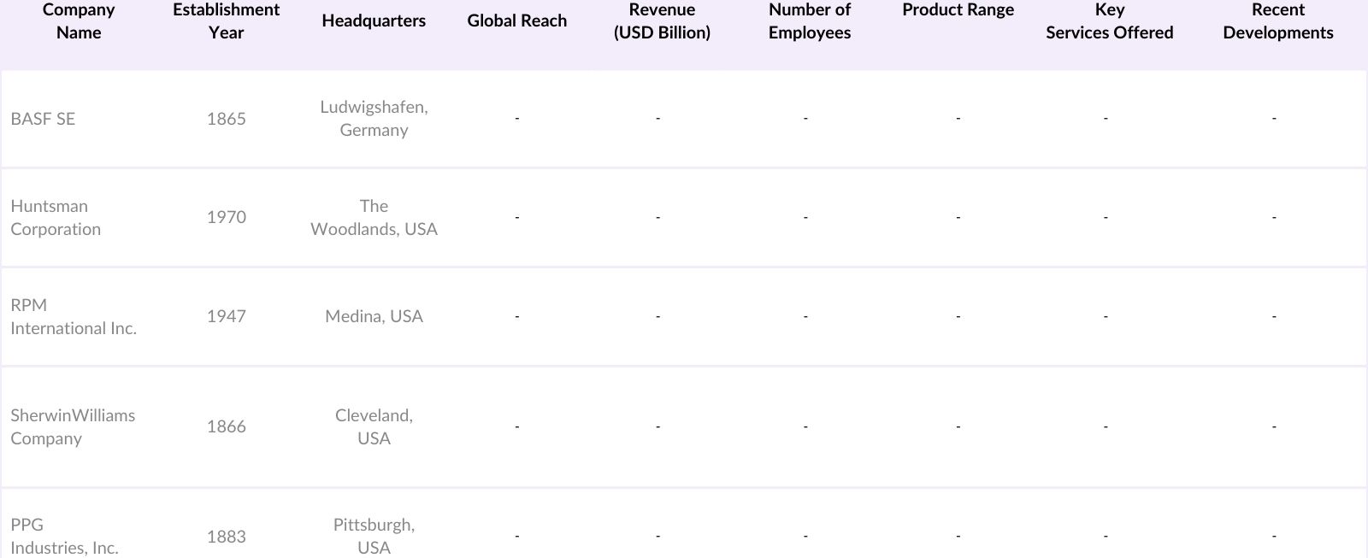Click the Establishment Year column header
The image size is (1368, 558).
click(226, 21)
